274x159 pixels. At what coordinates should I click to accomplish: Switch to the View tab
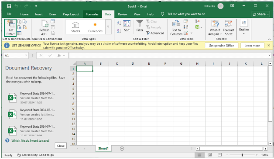tap(137, 14)
